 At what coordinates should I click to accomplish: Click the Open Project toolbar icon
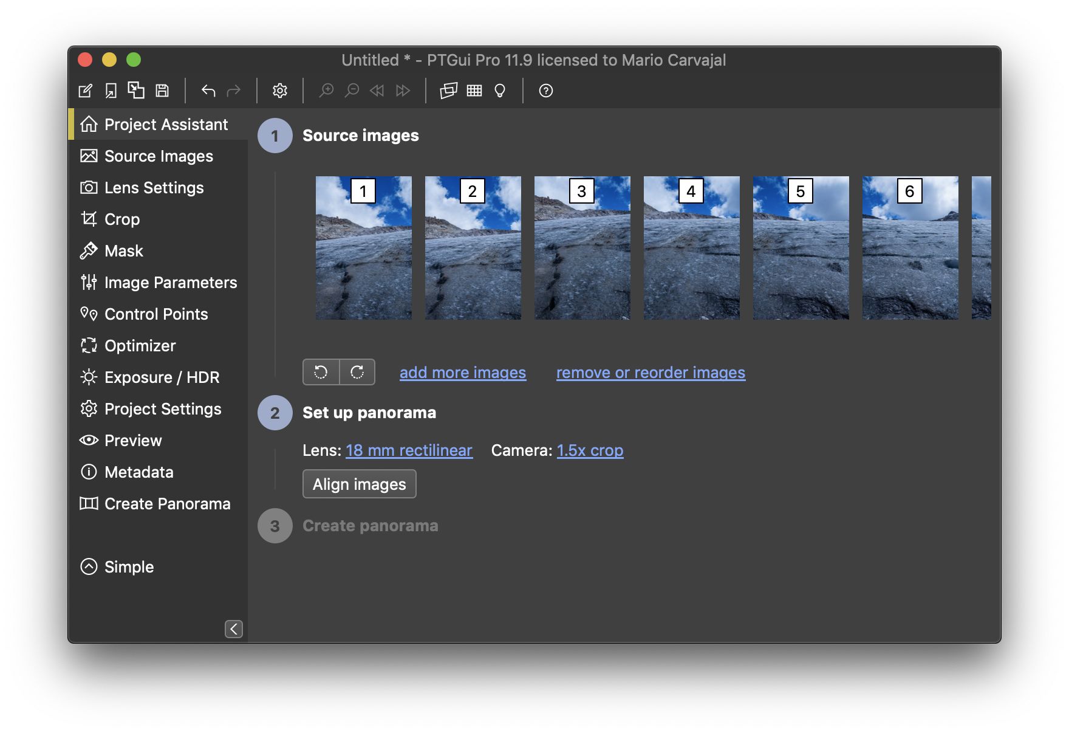(111, 91)
